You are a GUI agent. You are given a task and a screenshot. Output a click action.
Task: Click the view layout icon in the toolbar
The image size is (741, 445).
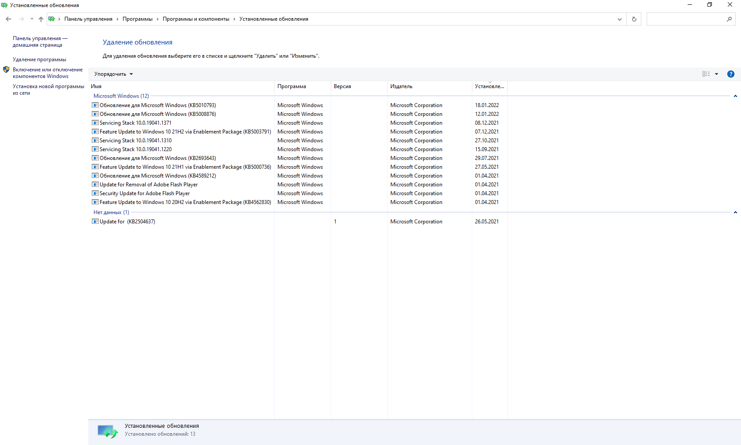[706, 74]
